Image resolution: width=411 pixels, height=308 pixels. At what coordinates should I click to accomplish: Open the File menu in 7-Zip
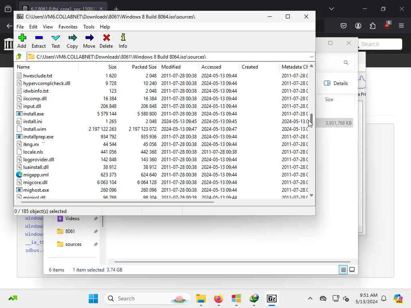(x=20, y=27)
